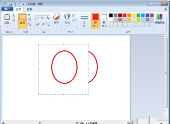Toggle the Color 2 selector

[x=104, y=21]
